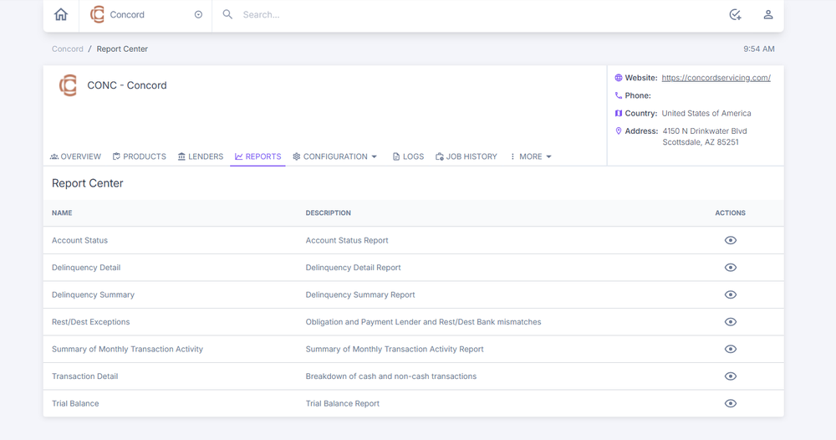The width and height of the screenshot is (836, 440).
Task: Click the Concord logo in top bar
Action: [97, 14]
